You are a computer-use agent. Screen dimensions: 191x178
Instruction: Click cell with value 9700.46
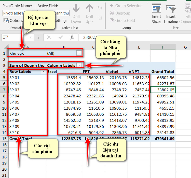(139, 120)
